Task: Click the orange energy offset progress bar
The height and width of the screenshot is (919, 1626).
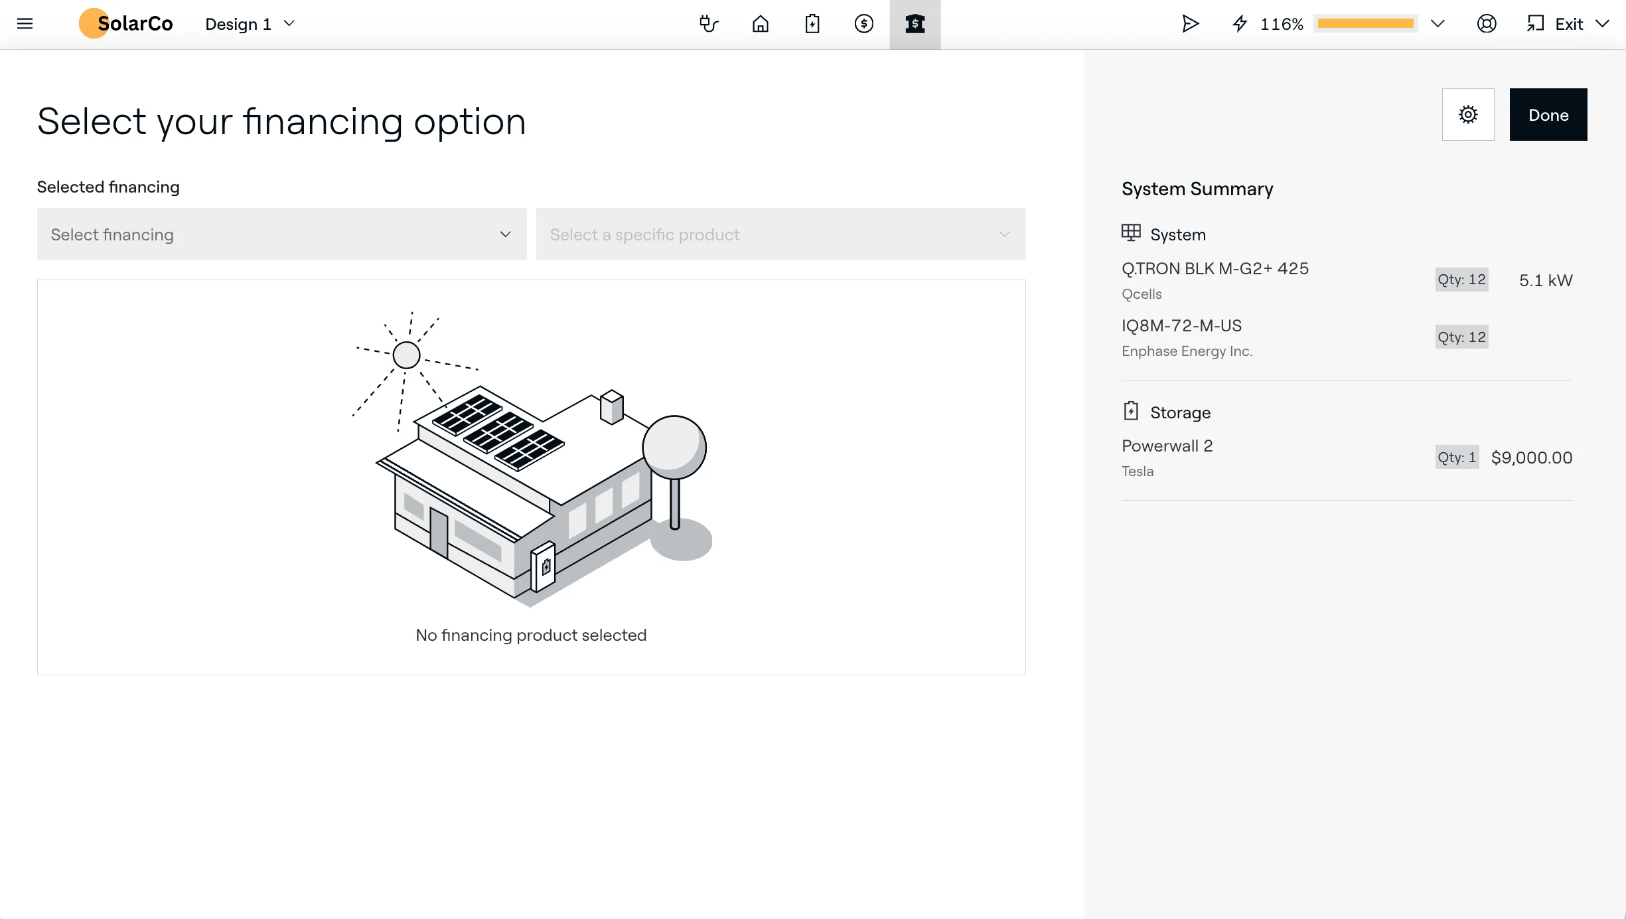Action: pyautogui.click(x=1365, y=24)
